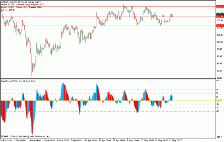Select the Lows= 103.26 label

(8, 7)
